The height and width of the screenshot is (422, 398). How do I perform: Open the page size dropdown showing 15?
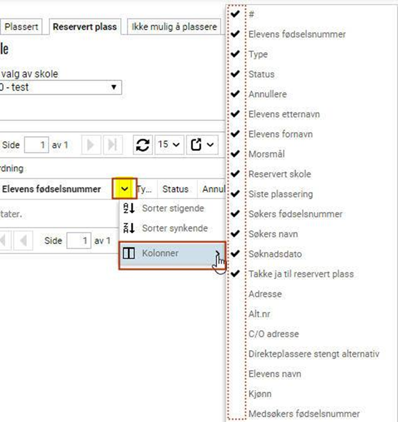pos(169,145)
